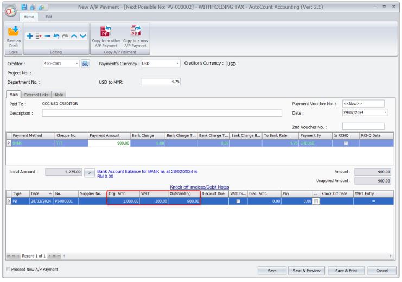Click horizontal scrollbar of knock-off grid
The width and height of the screenshot is (402, 282).
click(227, 256)
